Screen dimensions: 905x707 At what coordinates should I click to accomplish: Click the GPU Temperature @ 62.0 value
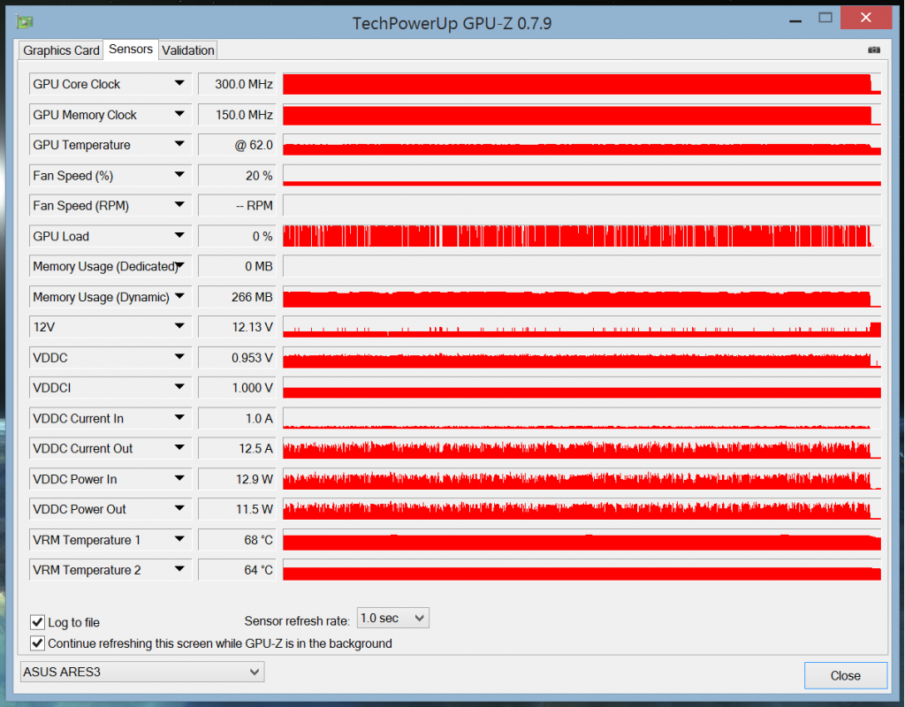[x=237, y=145]
